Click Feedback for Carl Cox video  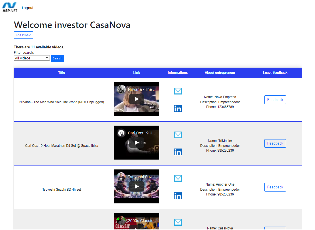tap(275, 143)
